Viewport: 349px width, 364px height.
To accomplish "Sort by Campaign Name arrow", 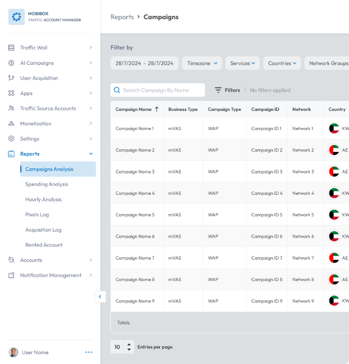I will click(157, 109).
